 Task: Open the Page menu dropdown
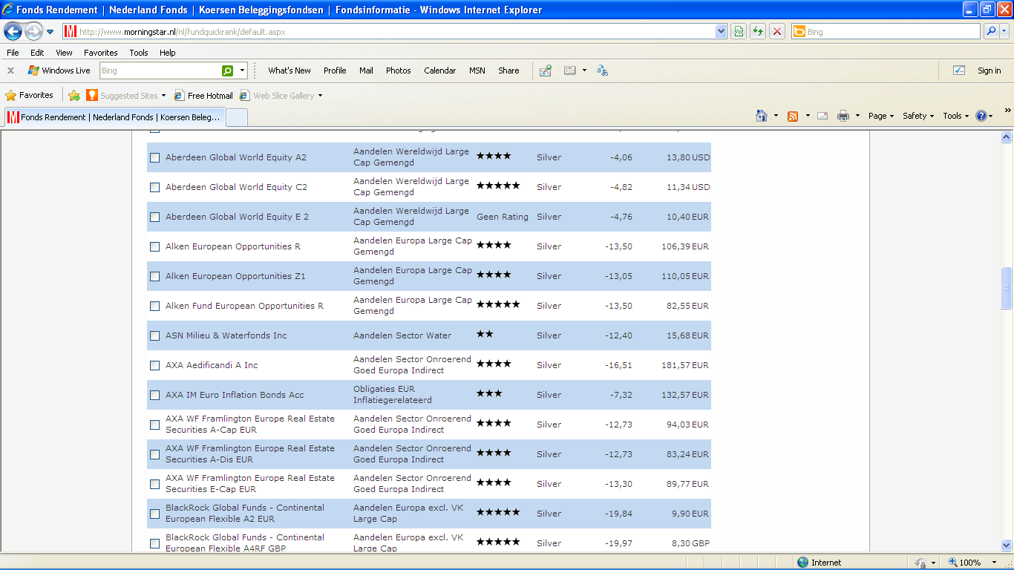[x=881, y=116]
